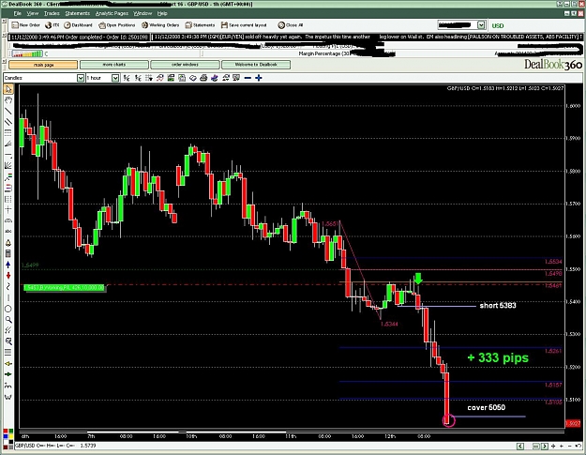
Task: Open the Window menu
Action: coord(143,13)
